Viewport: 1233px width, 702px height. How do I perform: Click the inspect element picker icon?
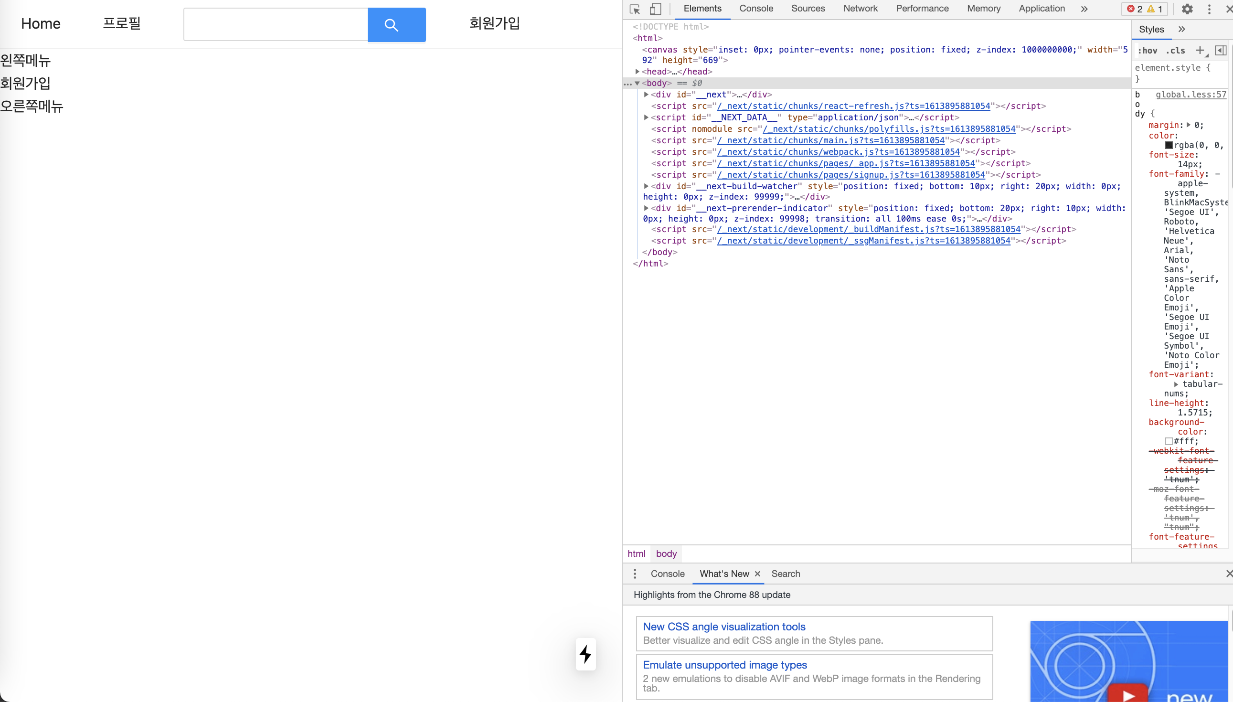(634, 9)
